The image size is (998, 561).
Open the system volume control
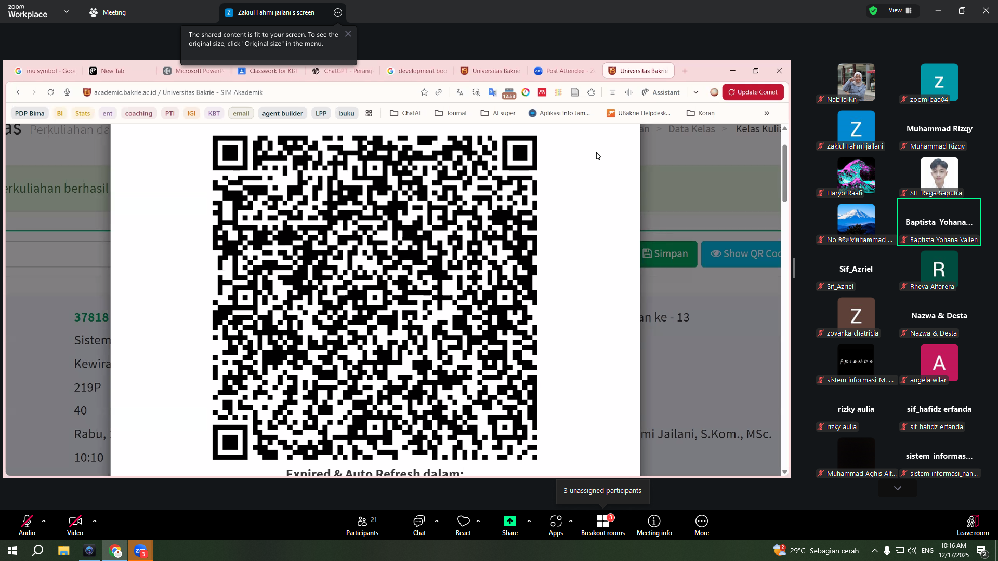click(912, 551)
